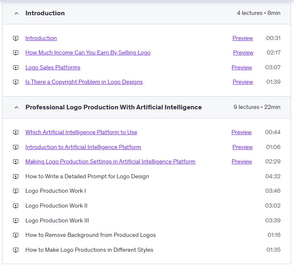Viewport: 294px width, 267px height.
Task: Click video icon beside How to Remove Background lecture
Action: tap(16, 235)
